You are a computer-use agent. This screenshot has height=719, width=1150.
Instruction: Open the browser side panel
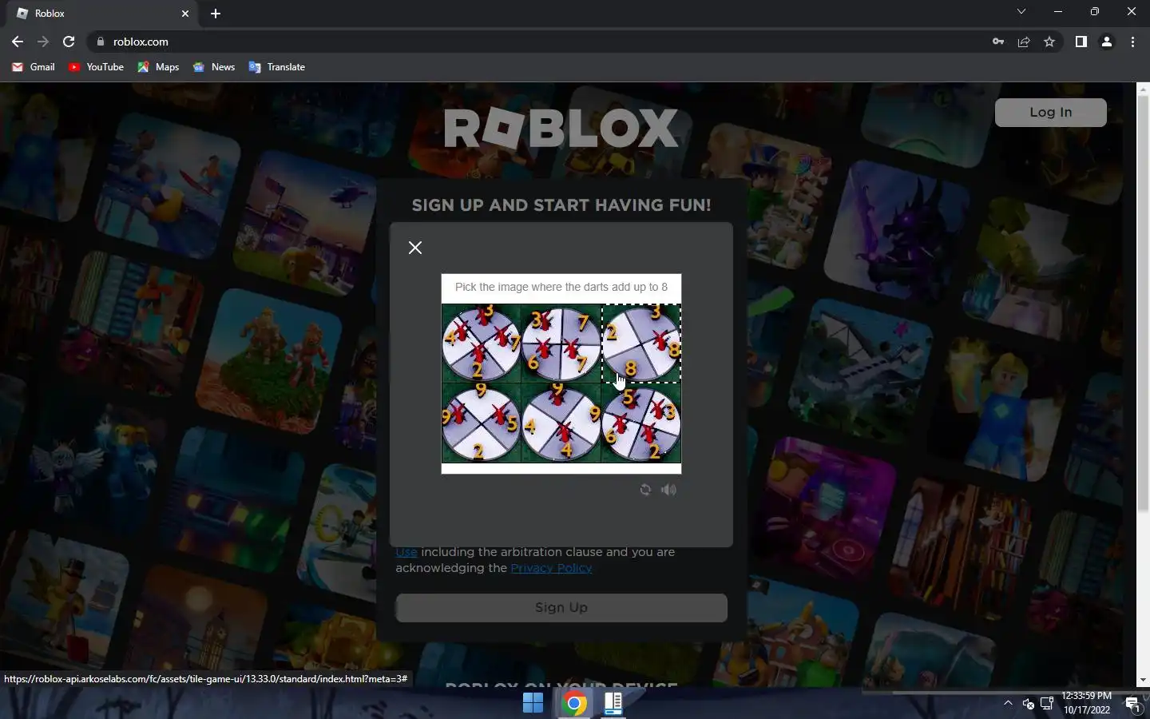1081,42
